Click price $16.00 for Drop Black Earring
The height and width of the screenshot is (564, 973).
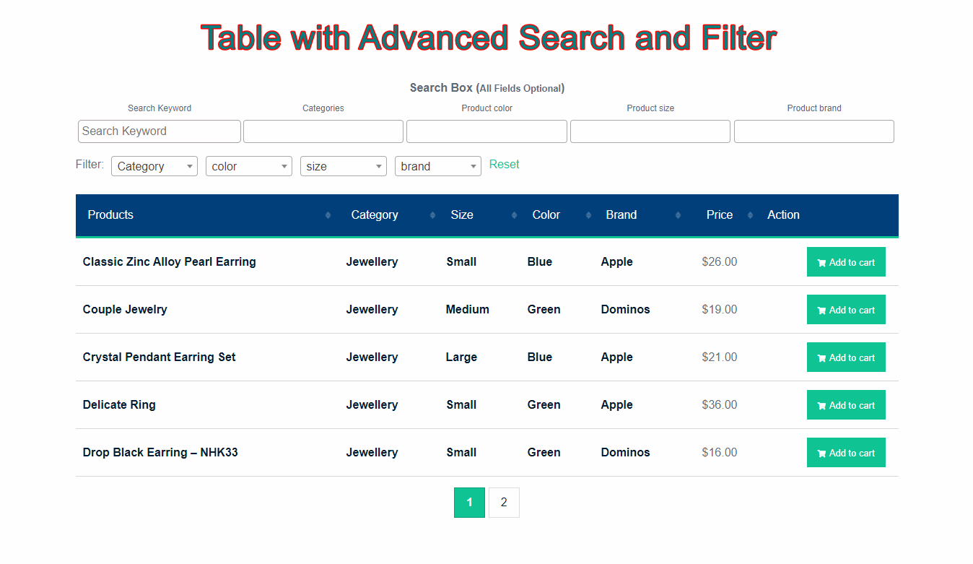720,453
